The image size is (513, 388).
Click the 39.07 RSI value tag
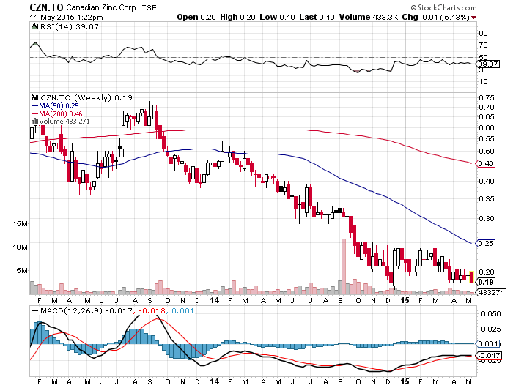click(487, 64)
